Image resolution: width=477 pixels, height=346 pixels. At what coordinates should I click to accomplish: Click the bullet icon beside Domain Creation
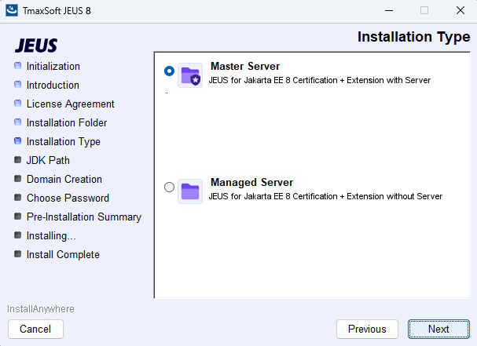pyautogui.click(x=18, y=180)
